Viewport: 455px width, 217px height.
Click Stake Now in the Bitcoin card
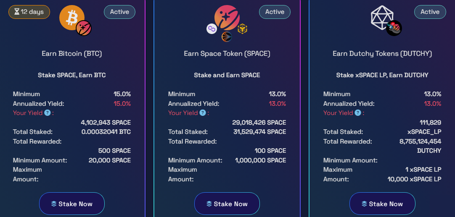click(71, 204)
